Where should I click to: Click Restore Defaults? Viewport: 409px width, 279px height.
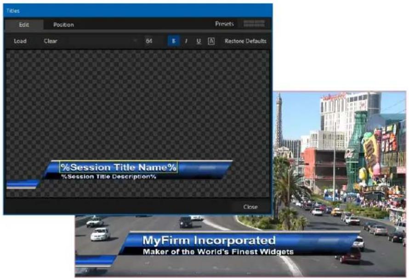click(245, 41)
